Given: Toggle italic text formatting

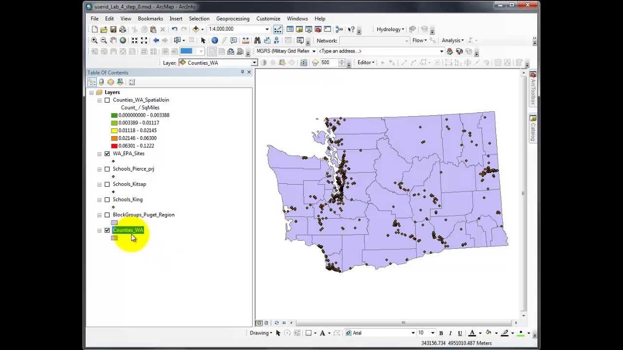Looking at the screenshot, I should coord(450,333).
